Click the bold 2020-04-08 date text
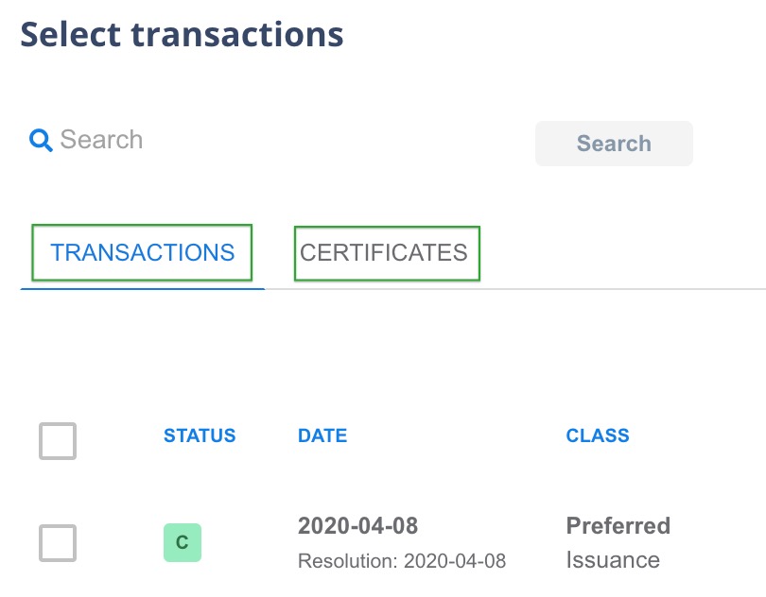The width and height of the screenshot is (766, 597). tap(358, 526)
